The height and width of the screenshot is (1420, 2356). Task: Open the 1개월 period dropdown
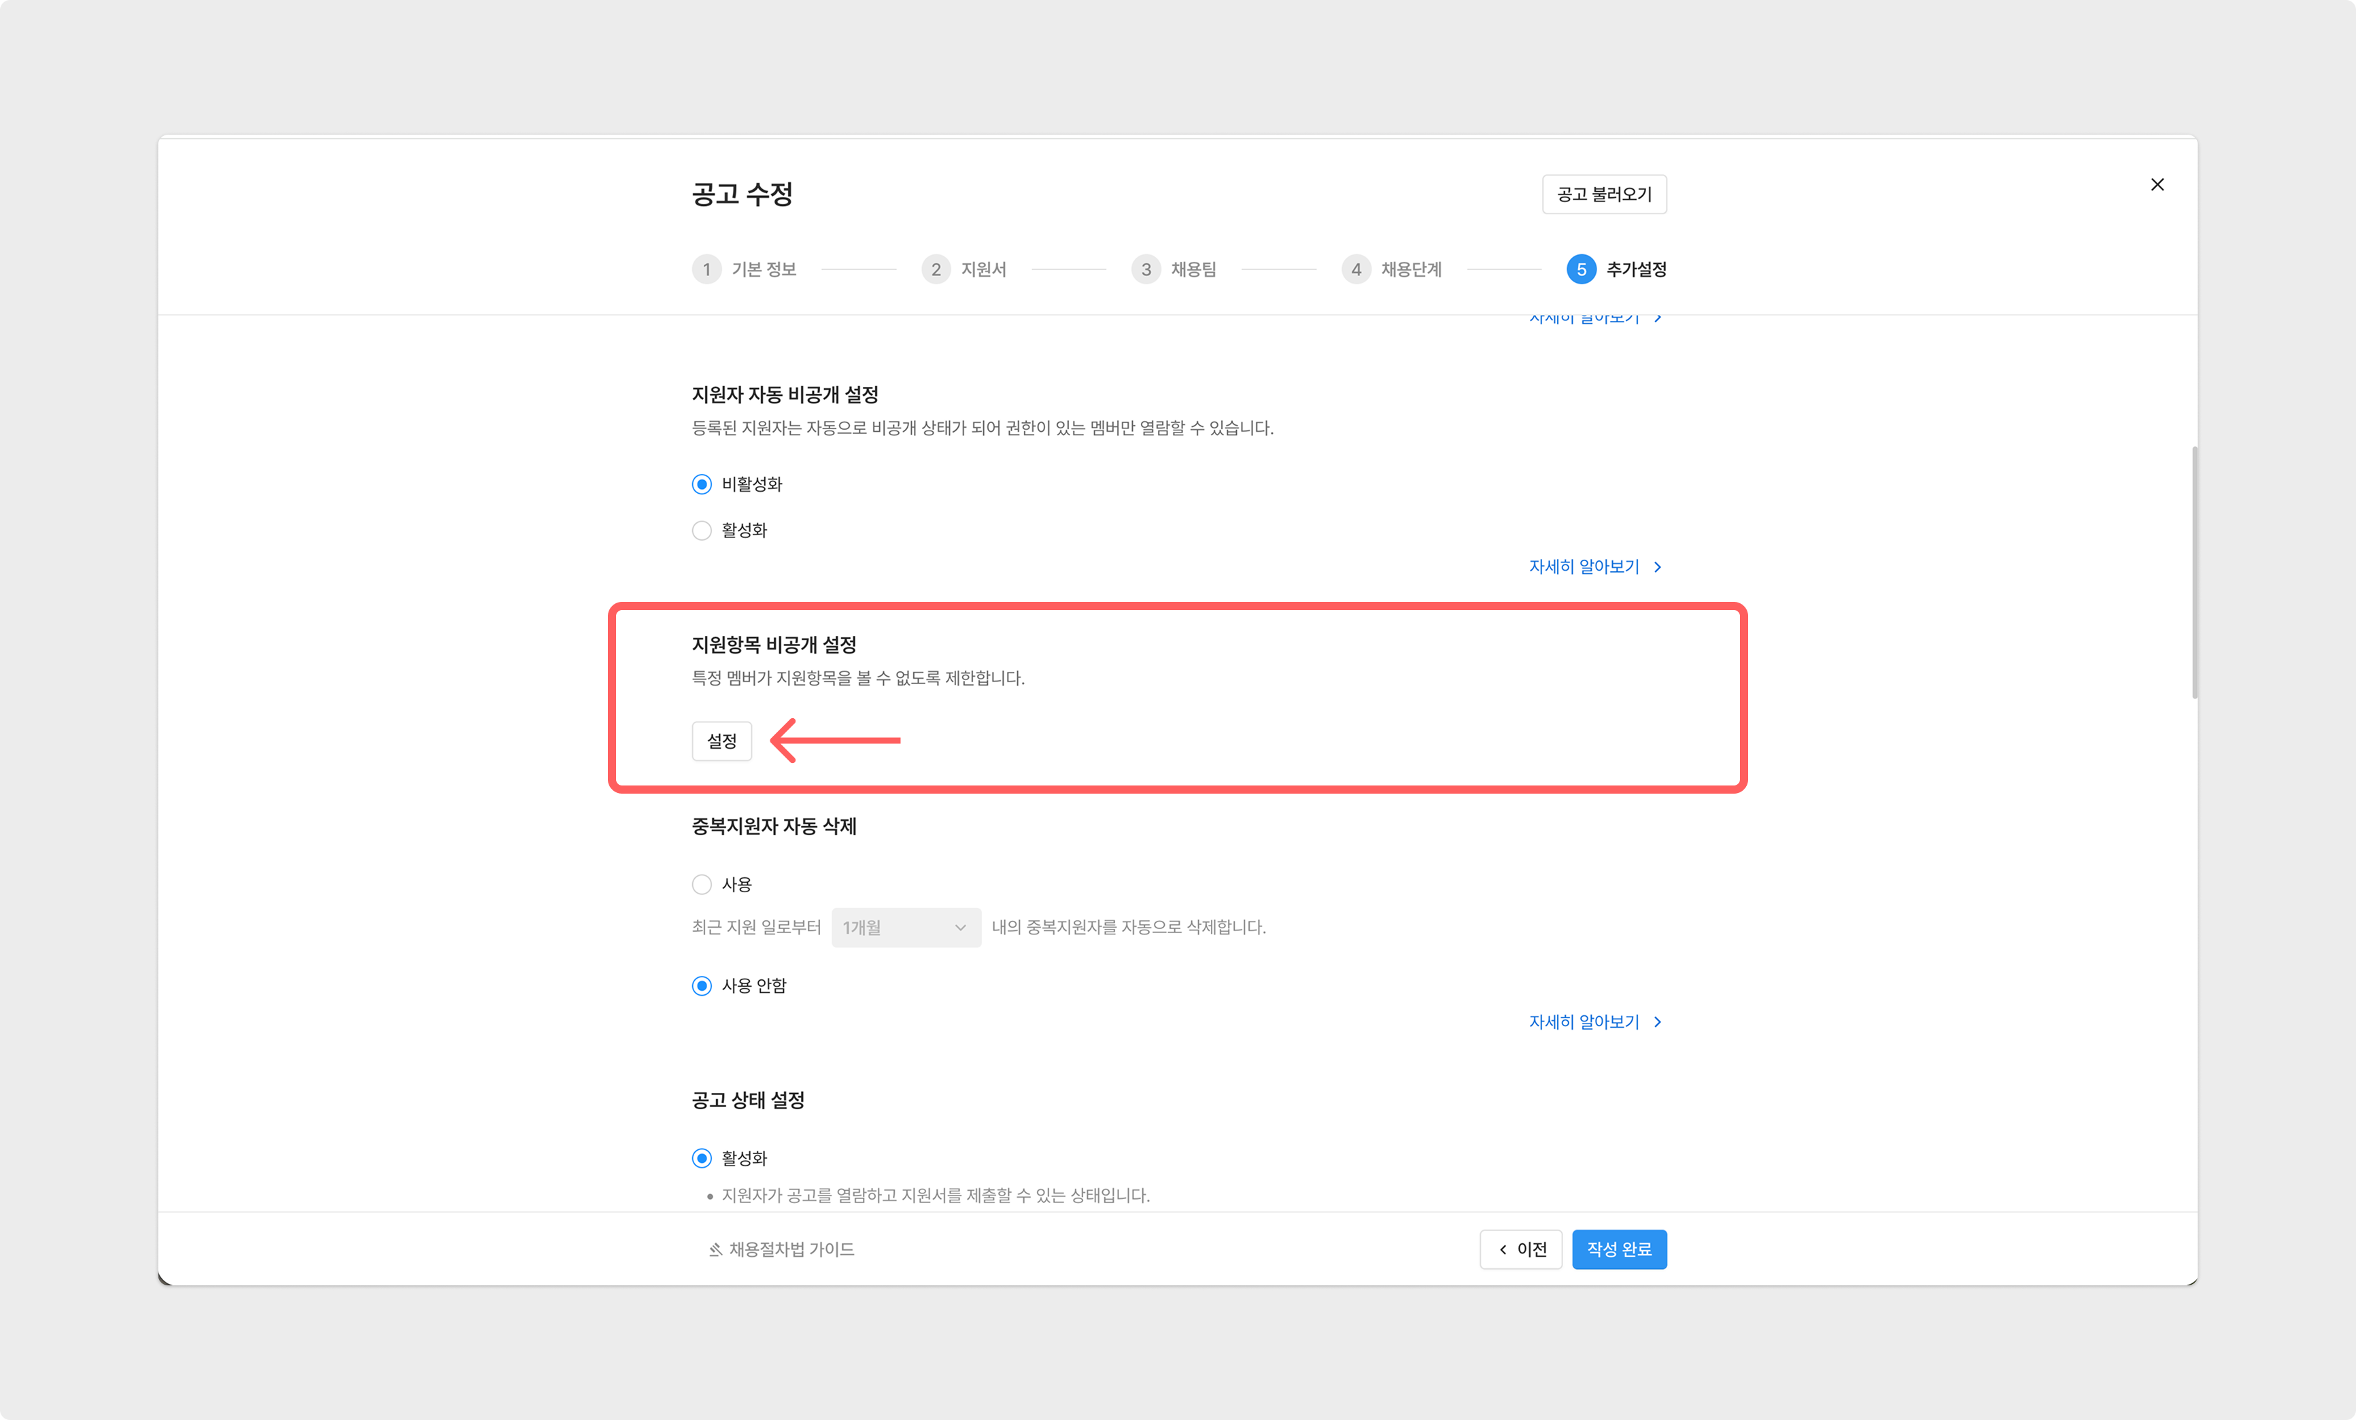[x=906, y=928]
